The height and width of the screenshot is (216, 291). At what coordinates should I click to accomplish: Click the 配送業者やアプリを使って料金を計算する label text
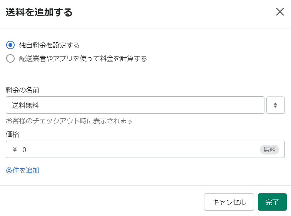click(x=83, y=58)
